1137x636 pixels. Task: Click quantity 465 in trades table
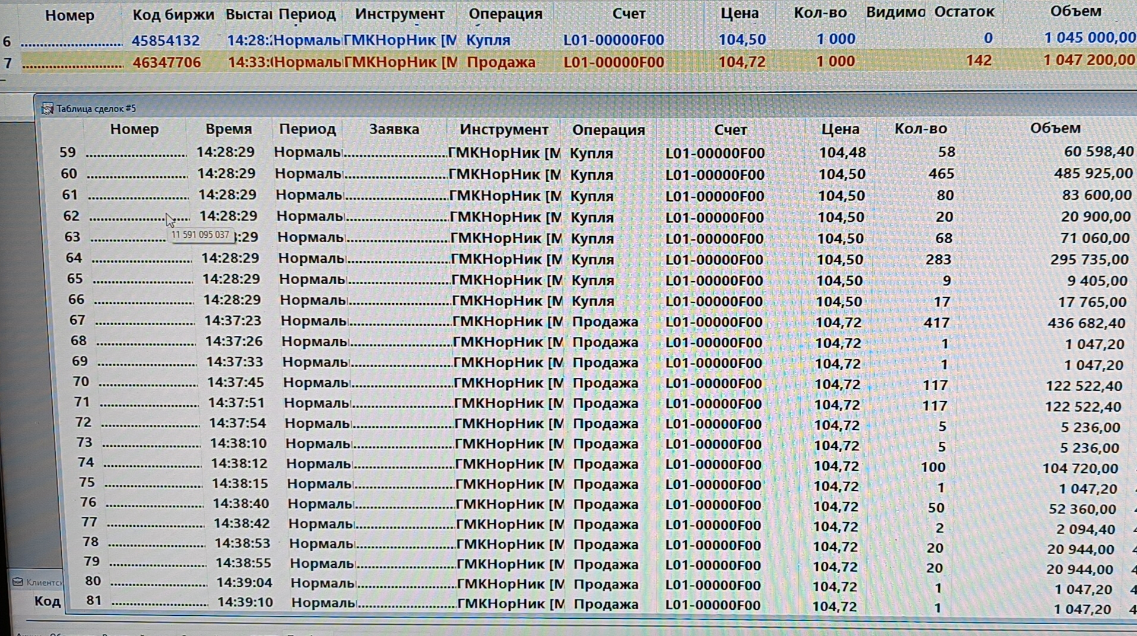point(941,174)
